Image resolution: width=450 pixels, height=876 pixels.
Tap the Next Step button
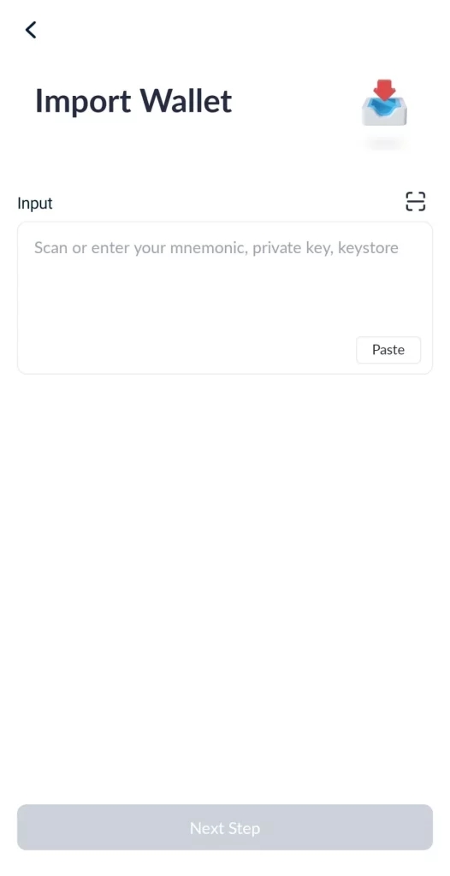pos(225,827)
